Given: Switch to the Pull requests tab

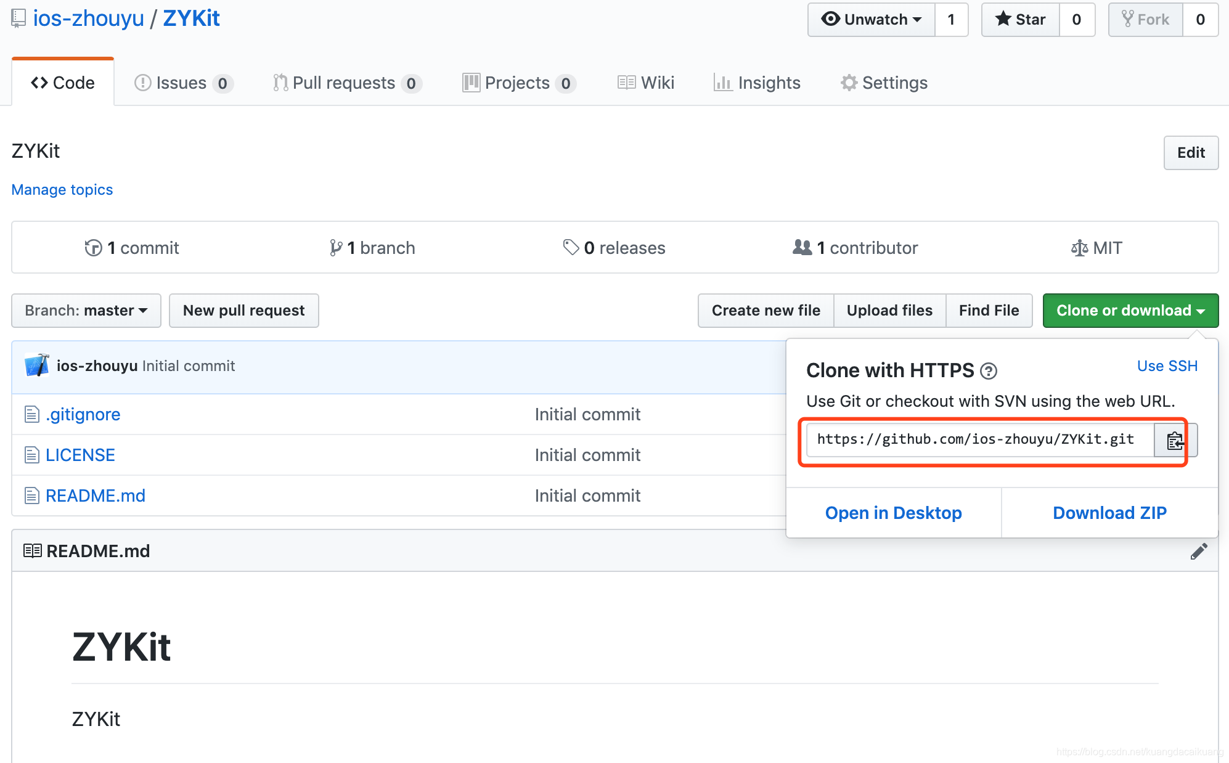Looking at the screenshot, I should click(x=348, y=83).
